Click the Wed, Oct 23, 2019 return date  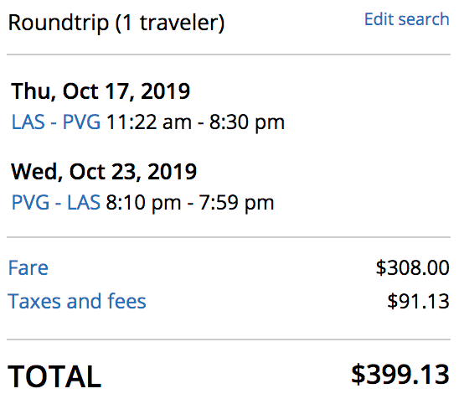point(104,172)
